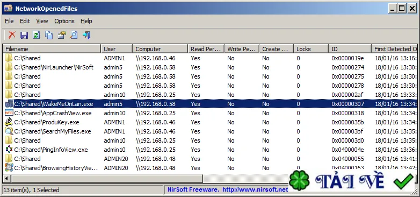Click the red X close-selected-files toolbar icon

[x=12, y=35]
